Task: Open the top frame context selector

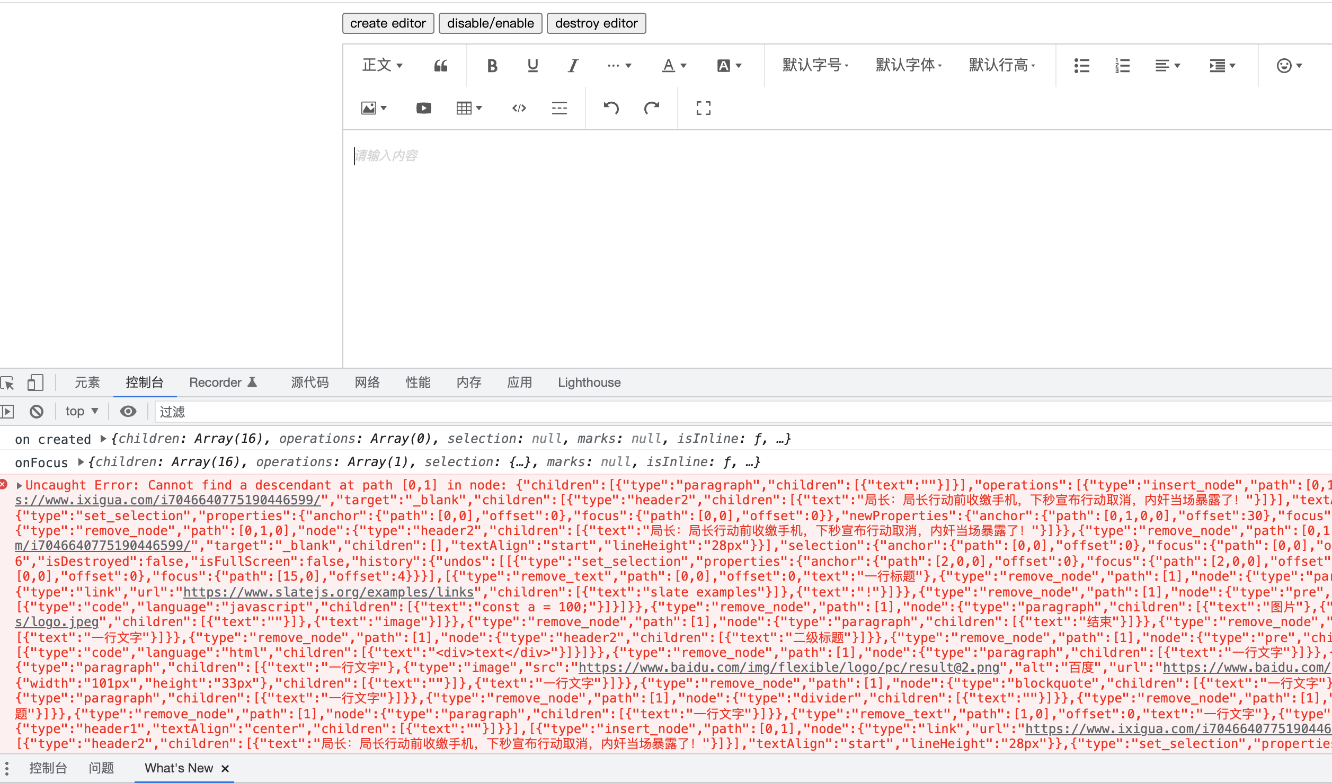Action: pyautogui.click(x=81, y=411)
